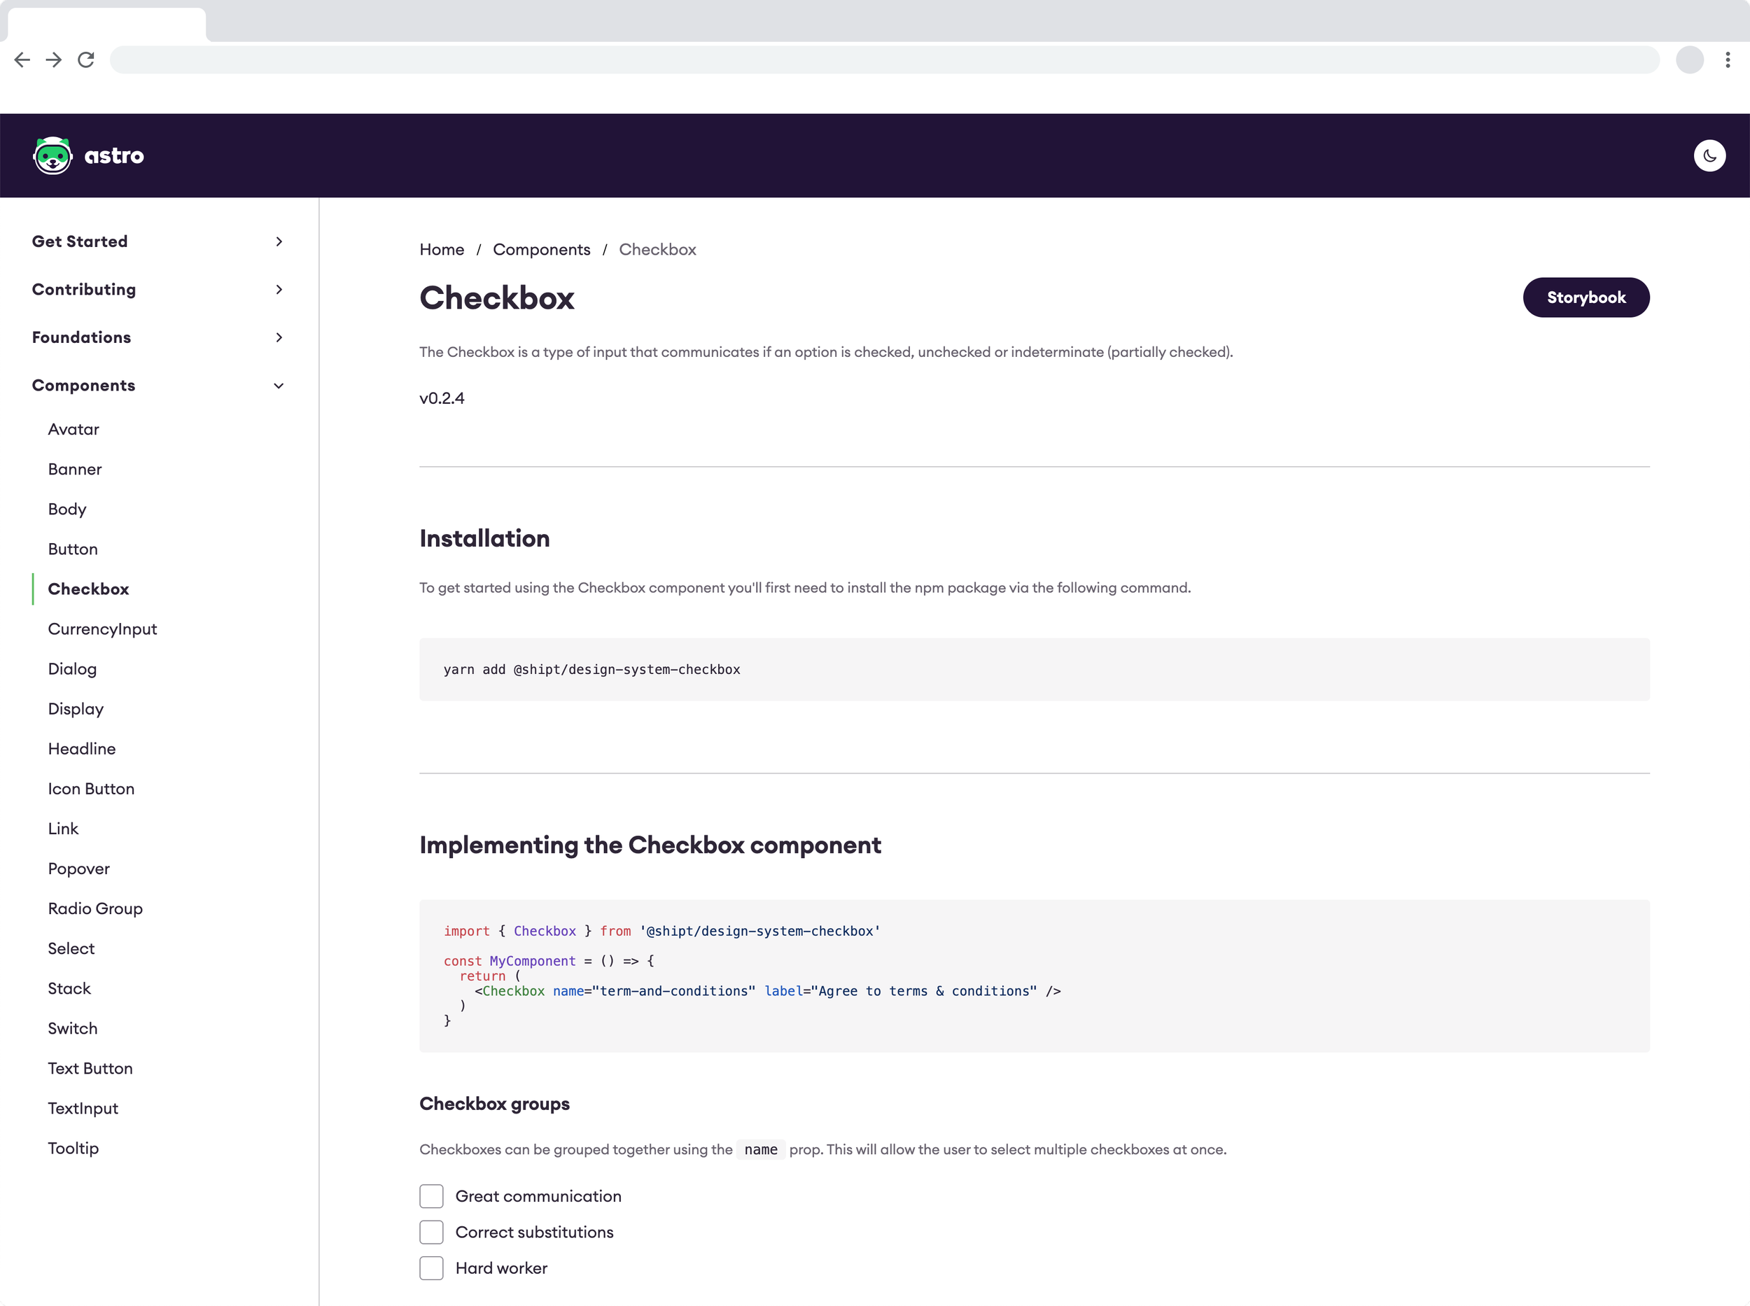Expand the Contributing section chevron

click(279, 289)
